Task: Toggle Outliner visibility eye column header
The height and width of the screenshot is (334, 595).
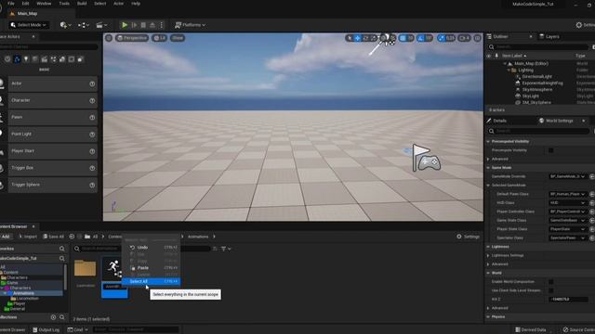Action: click(489, 56)
